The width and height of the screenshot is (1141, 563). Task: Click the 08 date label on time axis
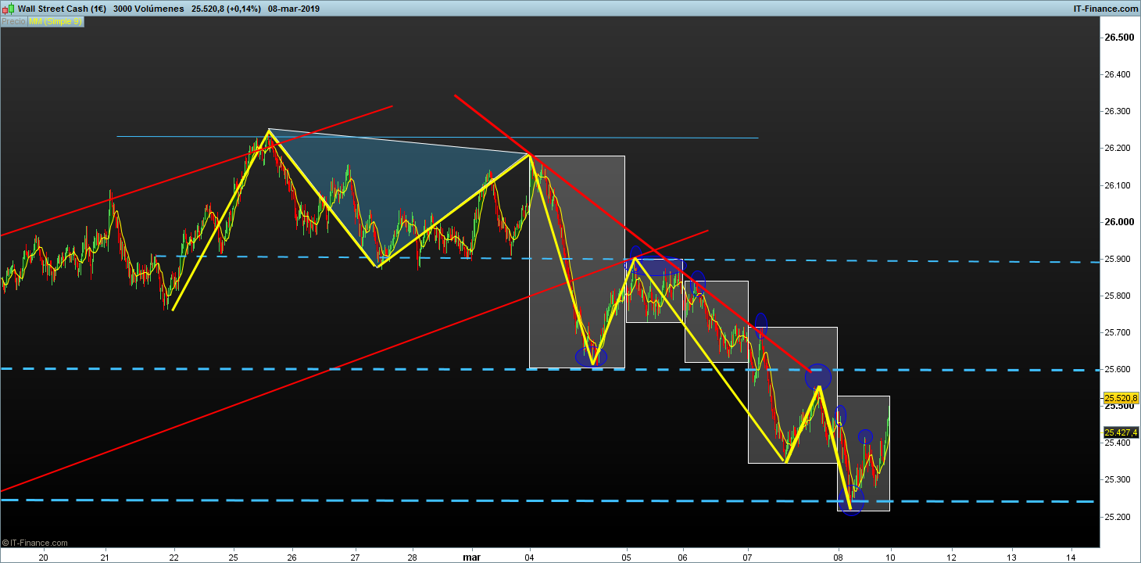click(x=838, y=557)
